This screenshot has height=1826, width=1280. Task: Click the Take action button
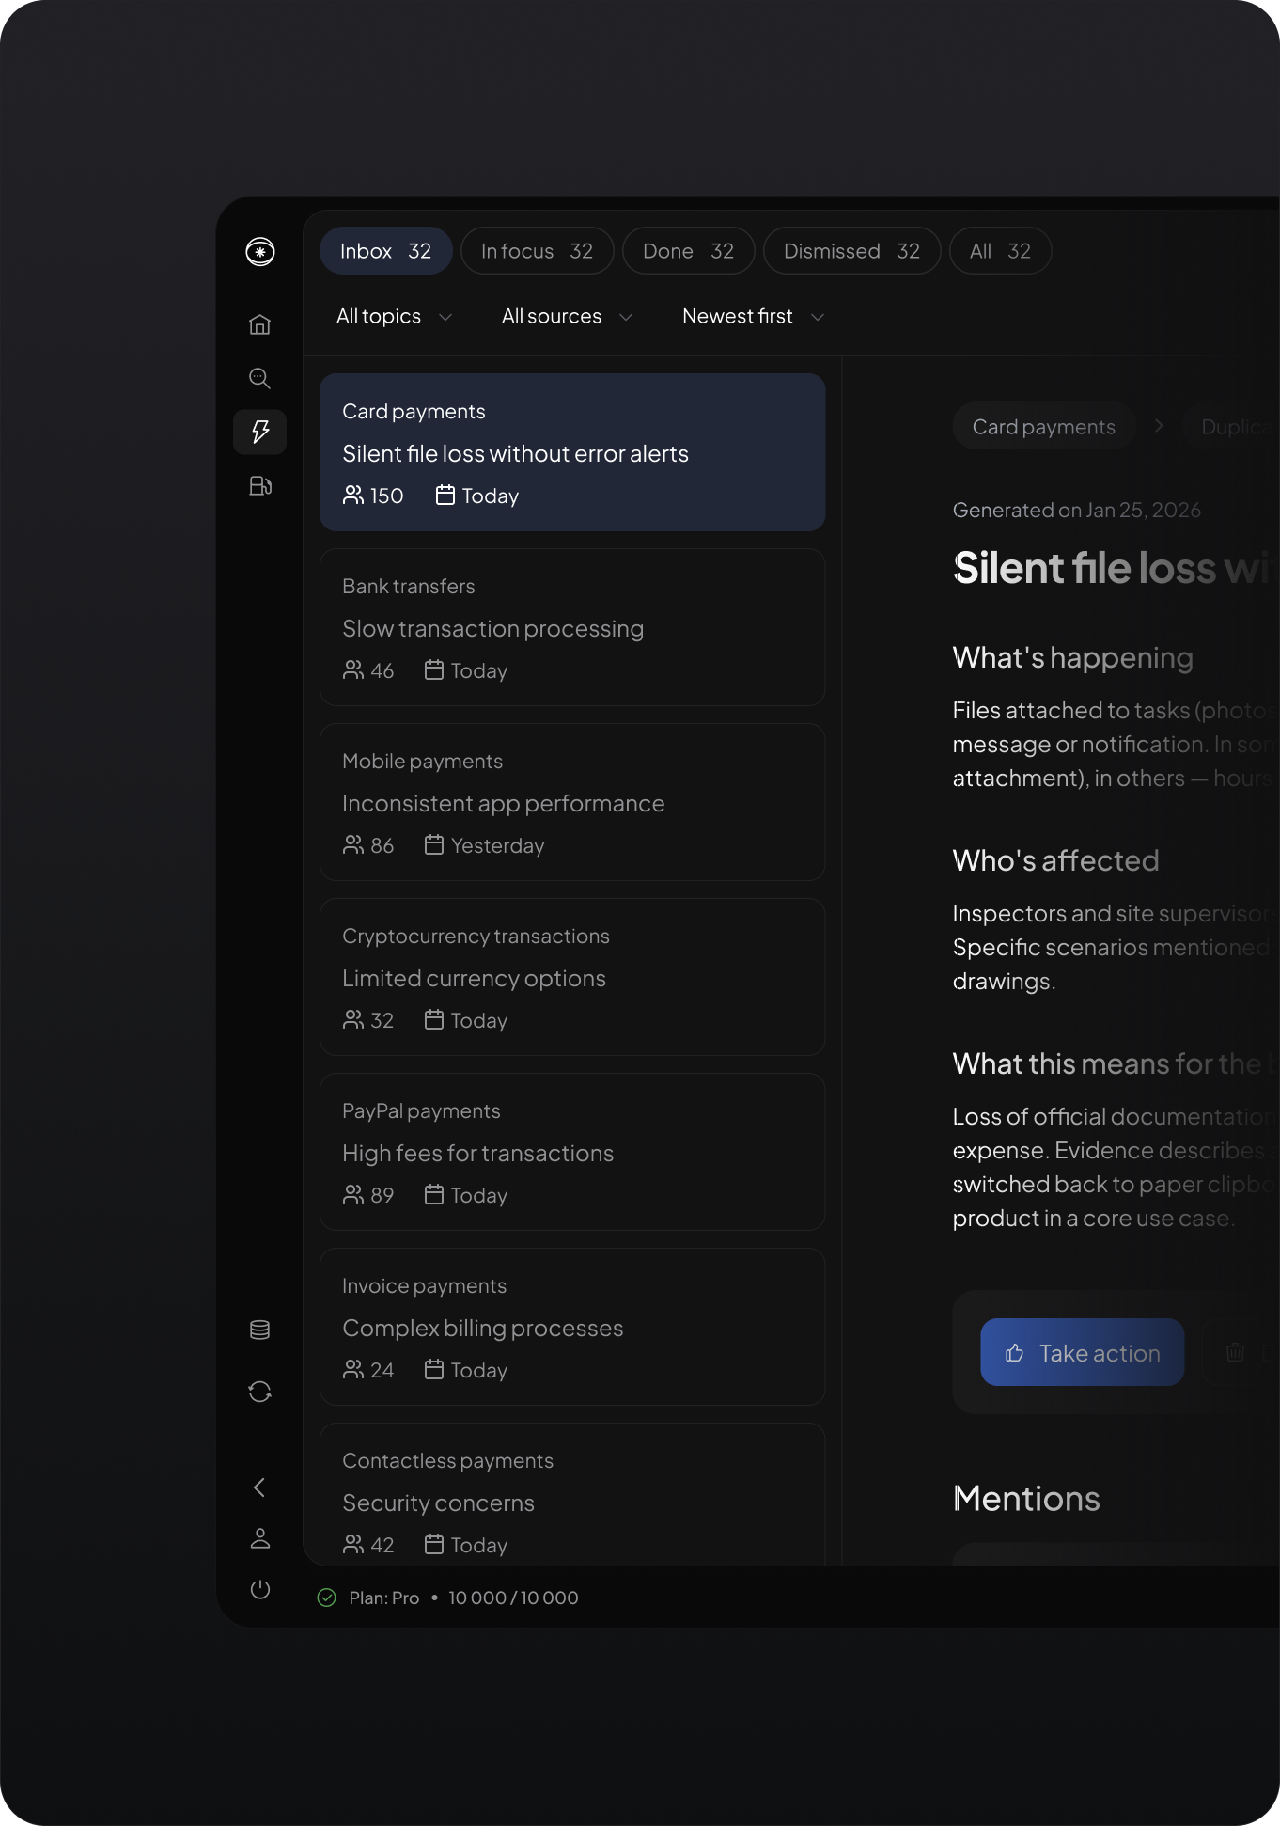coord(1082,1352)
